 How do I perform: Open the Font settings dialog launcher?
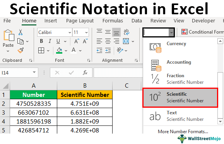point(89,61)
